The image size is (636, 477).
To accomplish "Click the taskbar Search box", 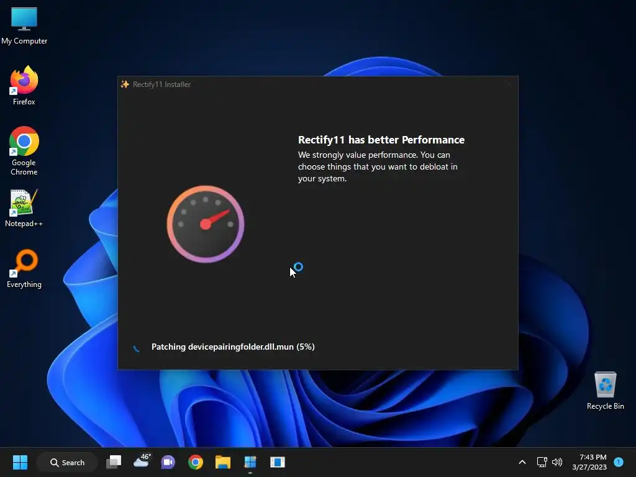I will 67,462.
